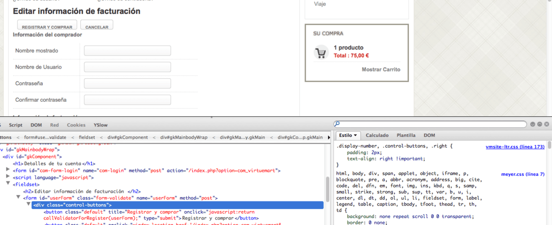This screenshot has height=225, width=552.
Task: Click the Cancelar button
Action: pyautogui.click(x=97, y=26)
